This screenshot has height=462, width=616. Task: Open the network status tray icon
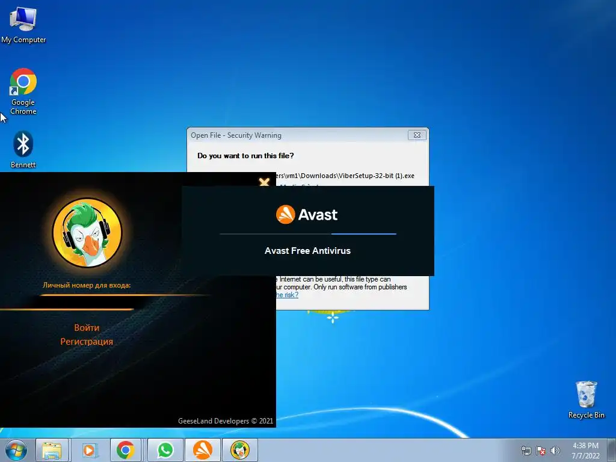click(526, 451)
